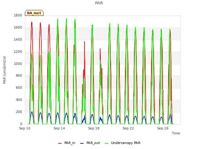Click the blue PAR_out legend swatch

pos(82,143)
